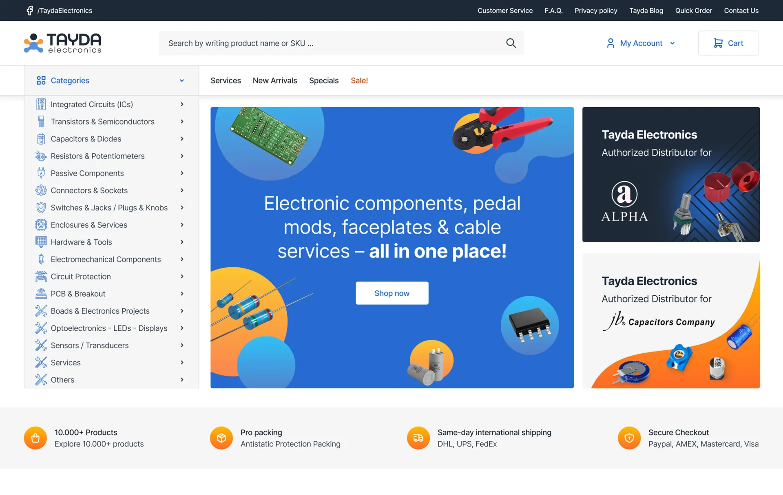Click the Resistors & Potentiometers icon
The width and height of the screenshot is (783, 495).
pos(41,156)
